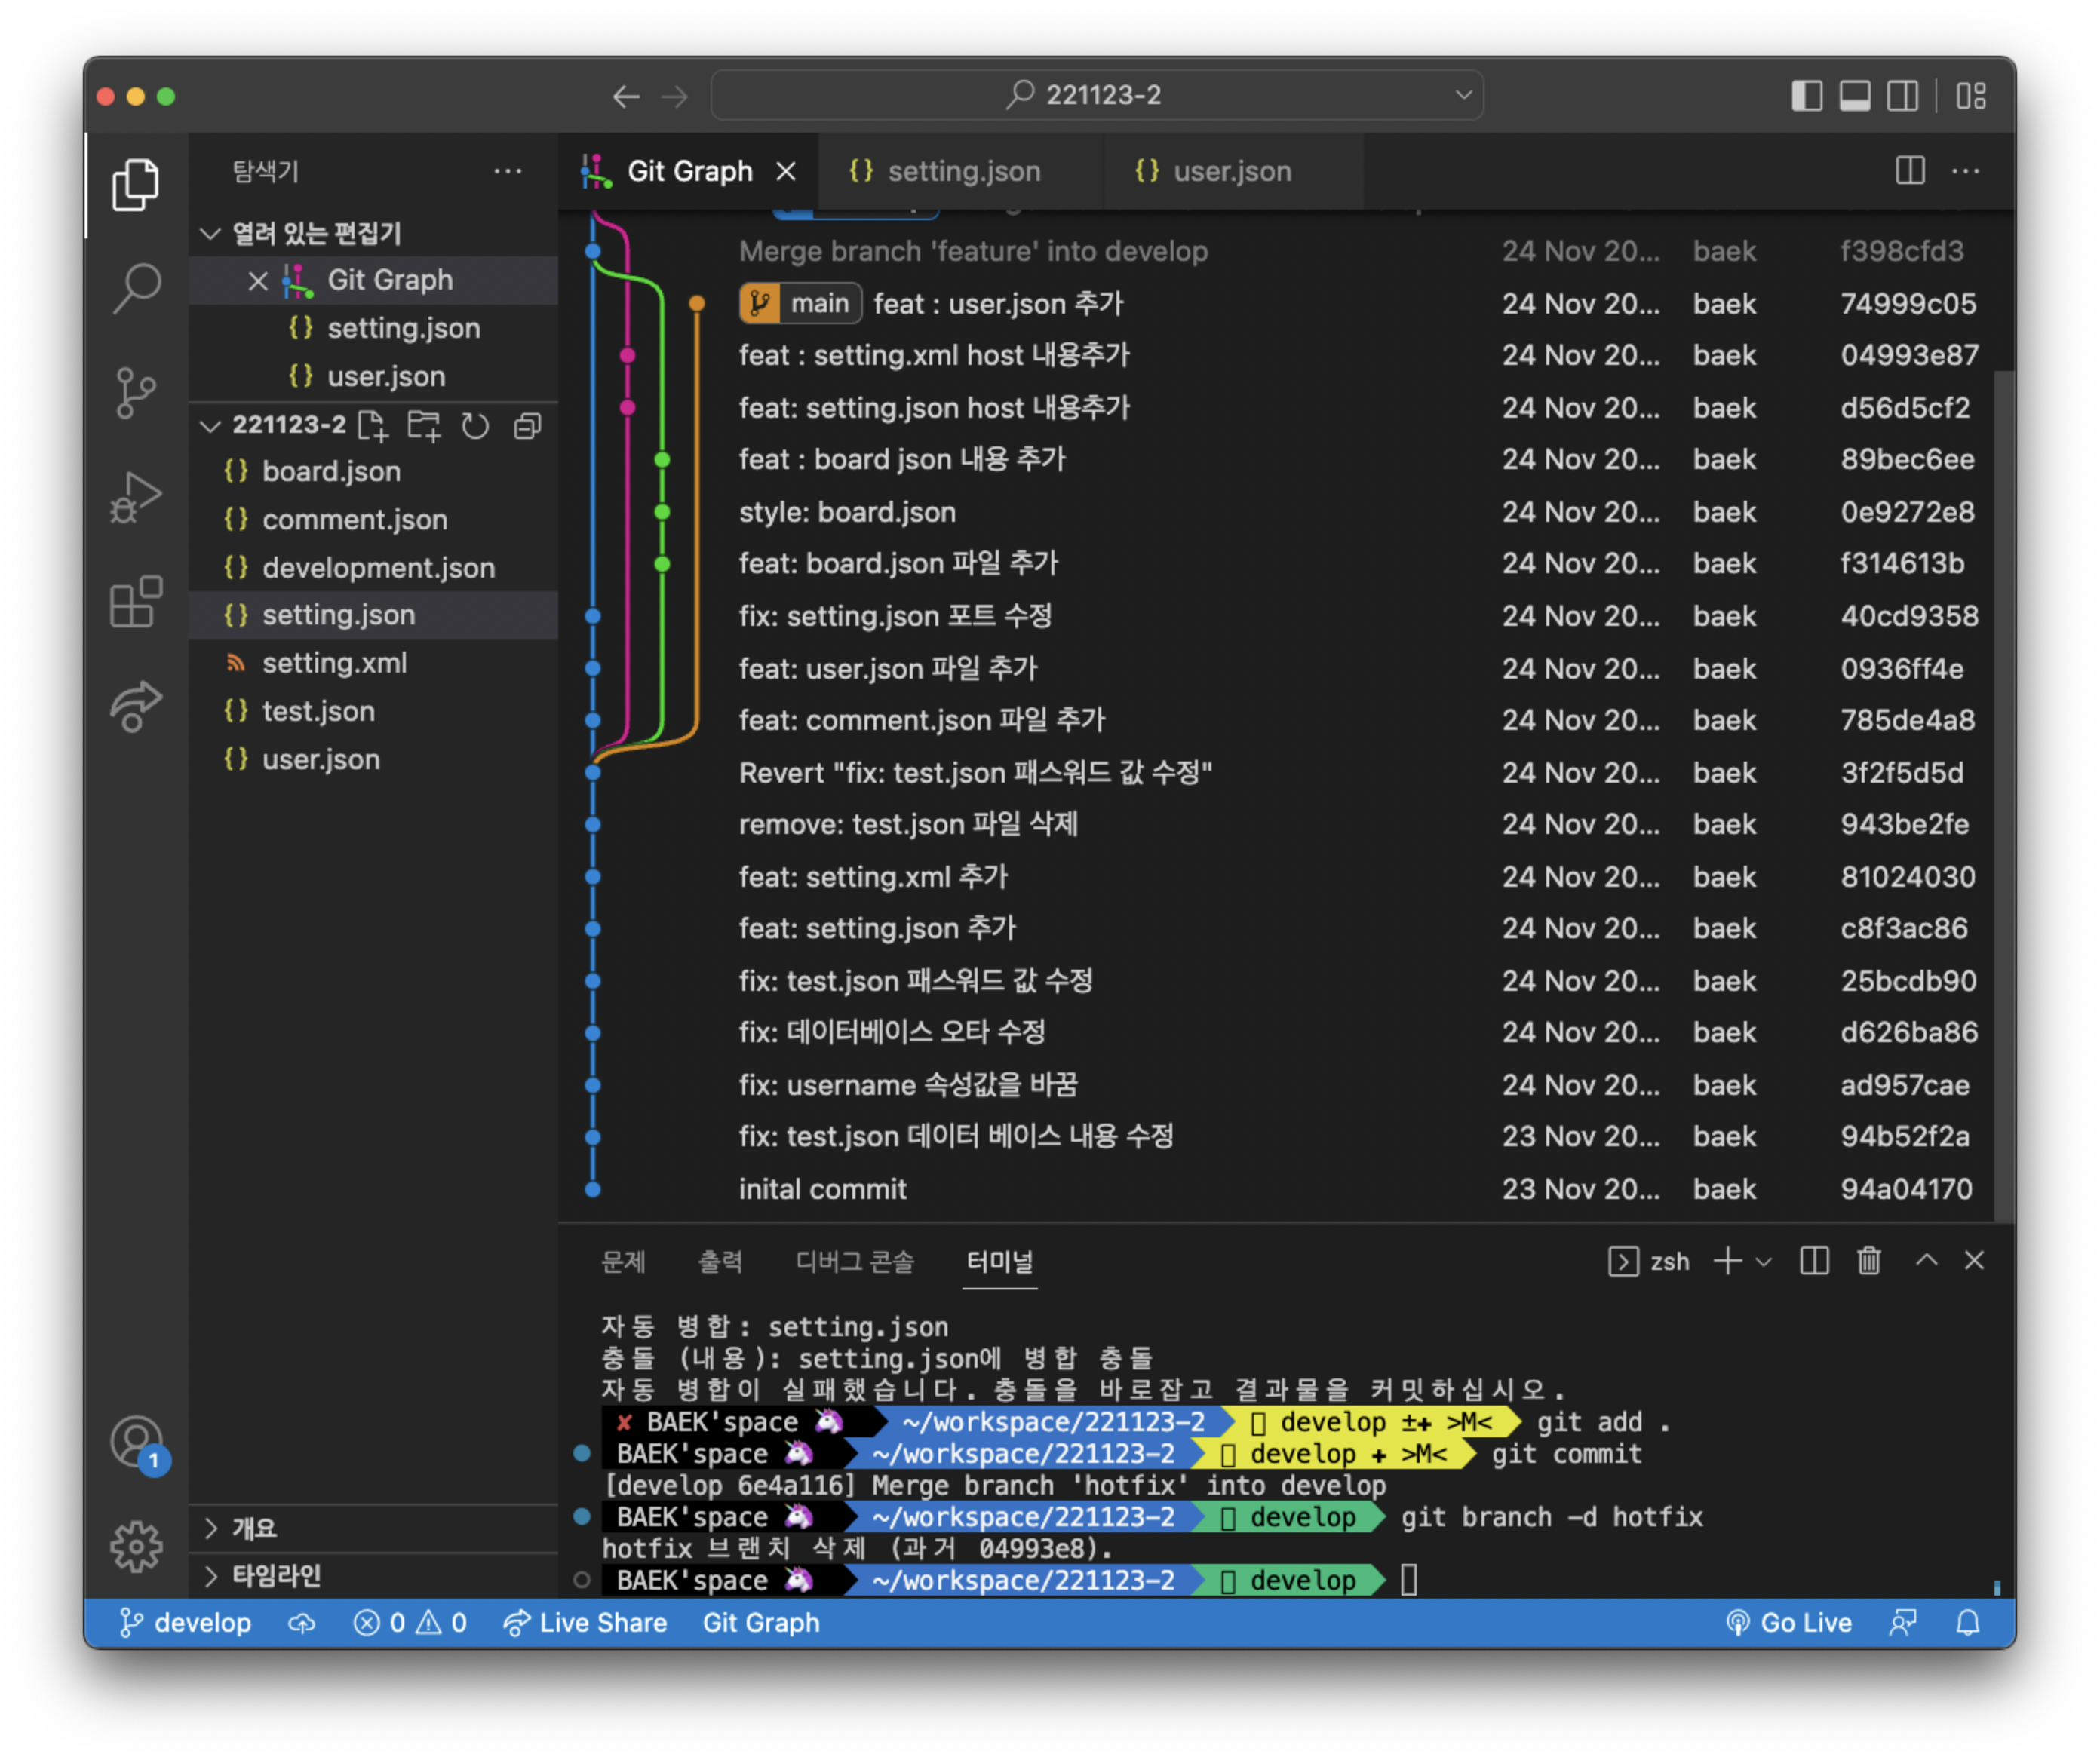Toggle the primary side bar layout button
Viewport: 2100px width, 1760px height.
tap(1806, 96)
